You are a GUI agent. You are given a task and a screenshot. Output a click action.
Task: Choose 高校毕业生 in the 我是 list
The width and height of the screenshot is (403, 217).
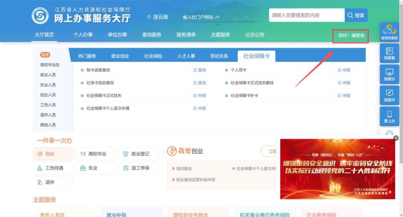(50, 65)
